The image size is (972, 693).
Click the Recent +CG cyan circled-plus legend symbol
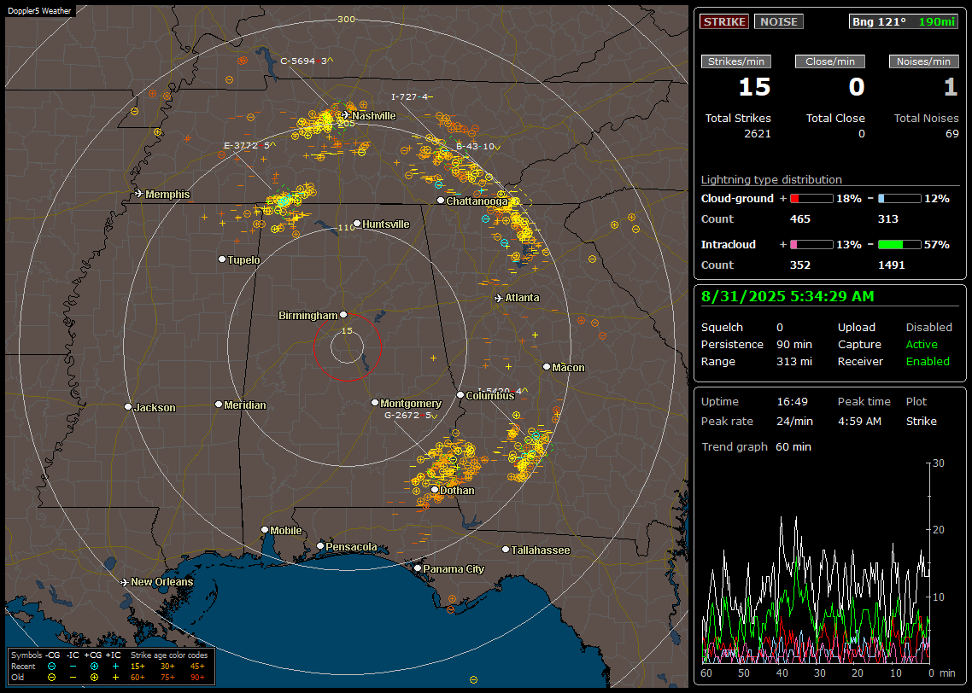tap(94, 667)
